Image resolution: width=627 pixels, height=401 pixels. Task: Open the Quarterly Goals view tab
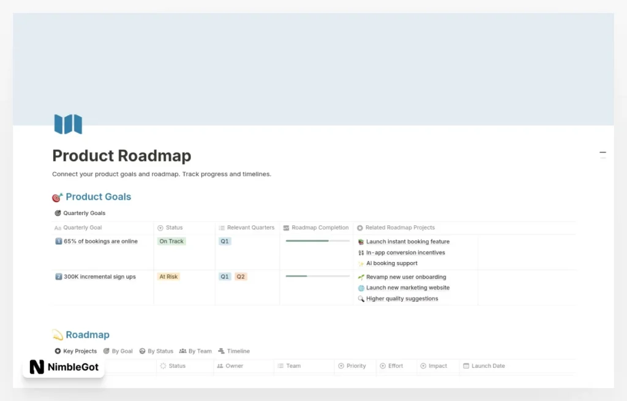tap(80, 213)
